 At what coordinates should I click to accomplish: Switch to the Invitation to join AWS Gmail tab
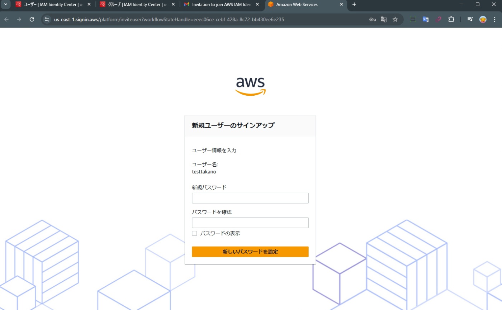click(222, 5)
